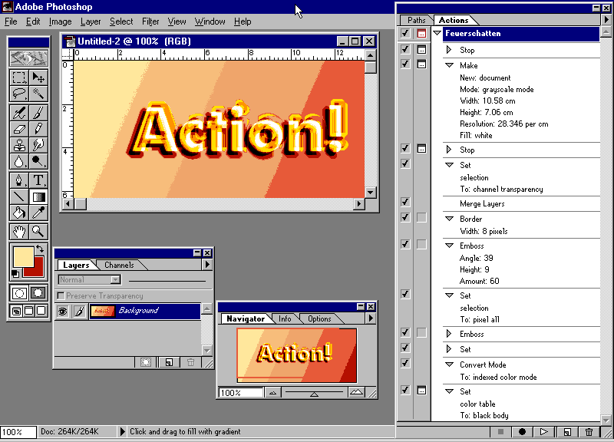Click the Stop action button

pos(500,431)
